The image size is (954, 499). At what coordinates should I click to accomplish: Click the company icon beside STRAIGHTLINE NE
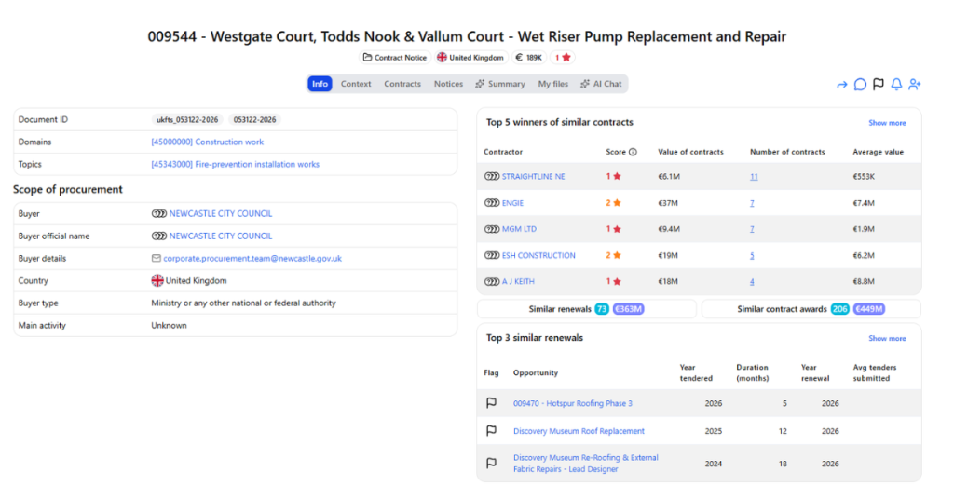(492, 176)
